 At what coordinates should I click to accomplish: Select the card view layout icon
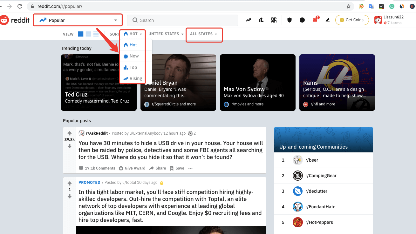[81, 34]
